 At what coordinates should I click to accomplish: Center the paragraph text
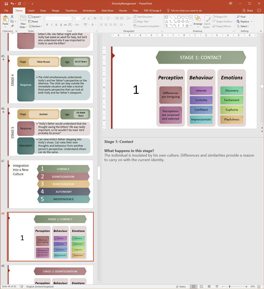pos(106,24)
